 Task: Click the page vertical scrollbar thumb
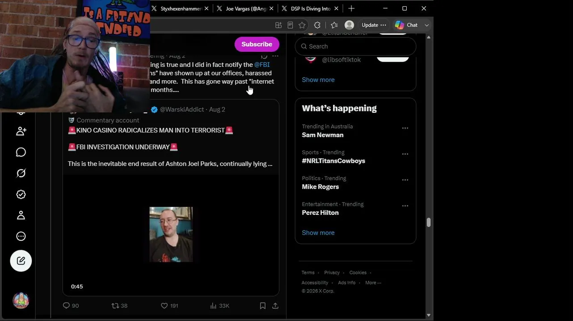(429, 222)
